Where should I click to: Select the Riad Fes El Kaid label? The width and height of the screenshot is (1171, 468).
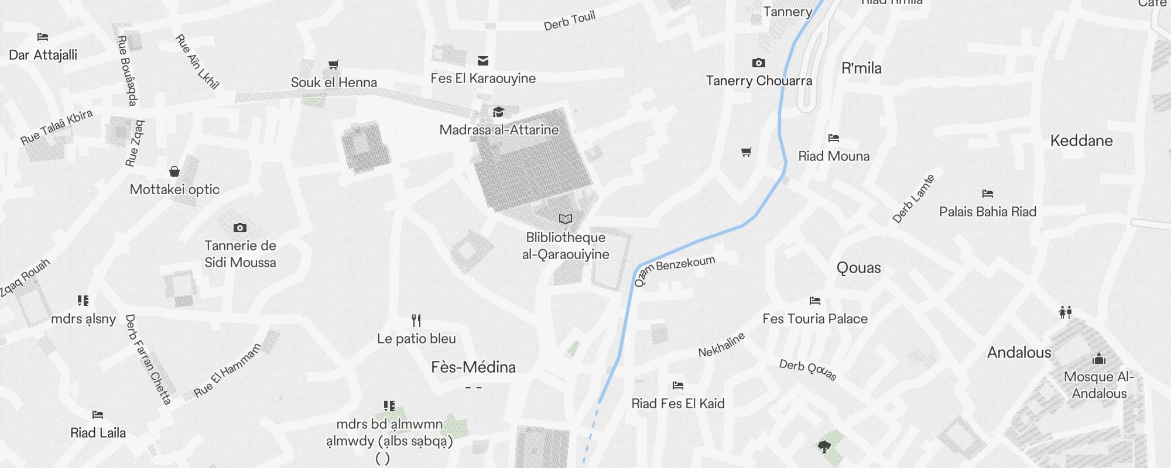coord(678,404)
